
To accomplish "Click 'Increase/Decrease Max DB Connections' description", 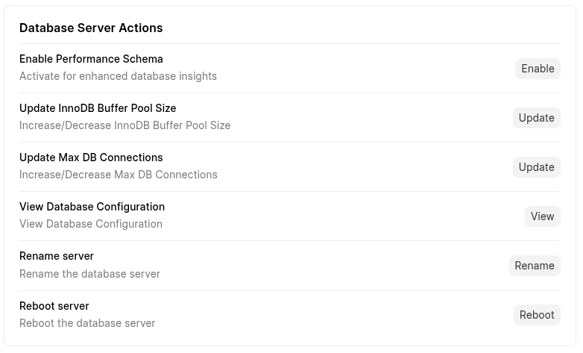I will 119,175.
